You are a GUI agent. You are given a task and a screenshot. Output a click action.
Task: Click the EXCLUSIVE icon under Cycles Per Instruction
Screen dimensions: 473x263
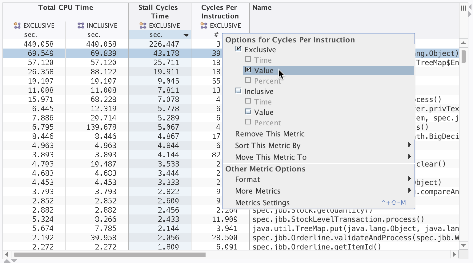pos(203,26)
